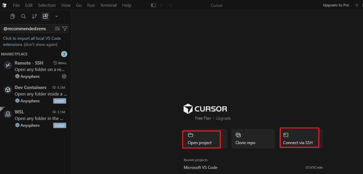
Task: Open the File menu
Action: 16,5
